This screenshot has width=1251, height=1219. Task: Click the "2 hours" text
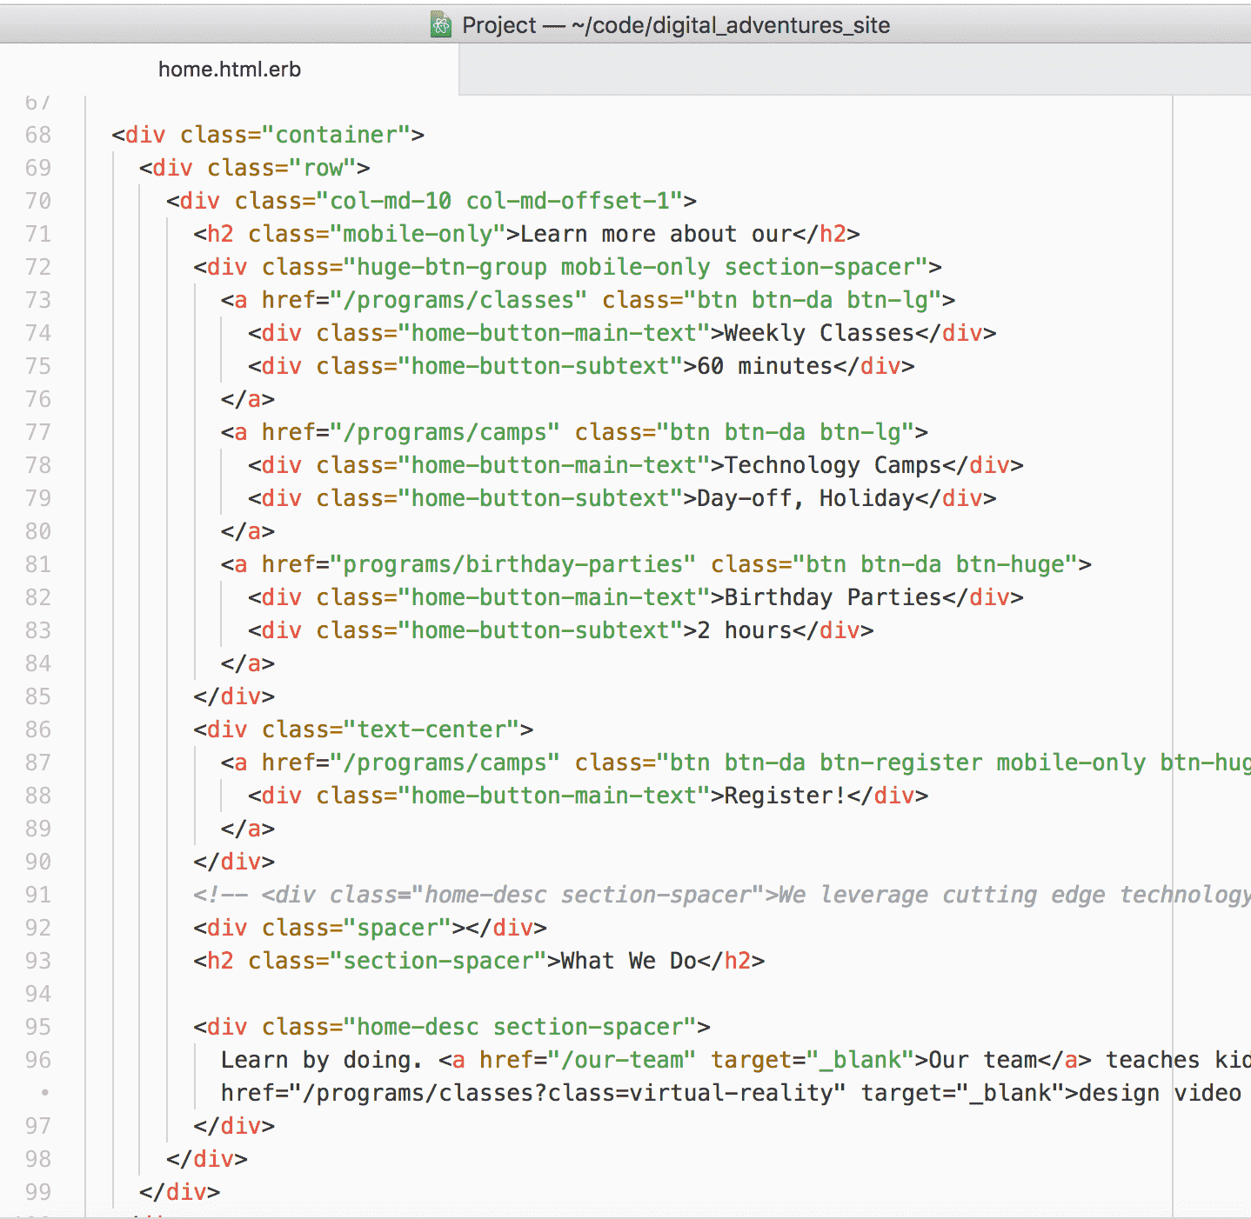click(x=745, y=630)
